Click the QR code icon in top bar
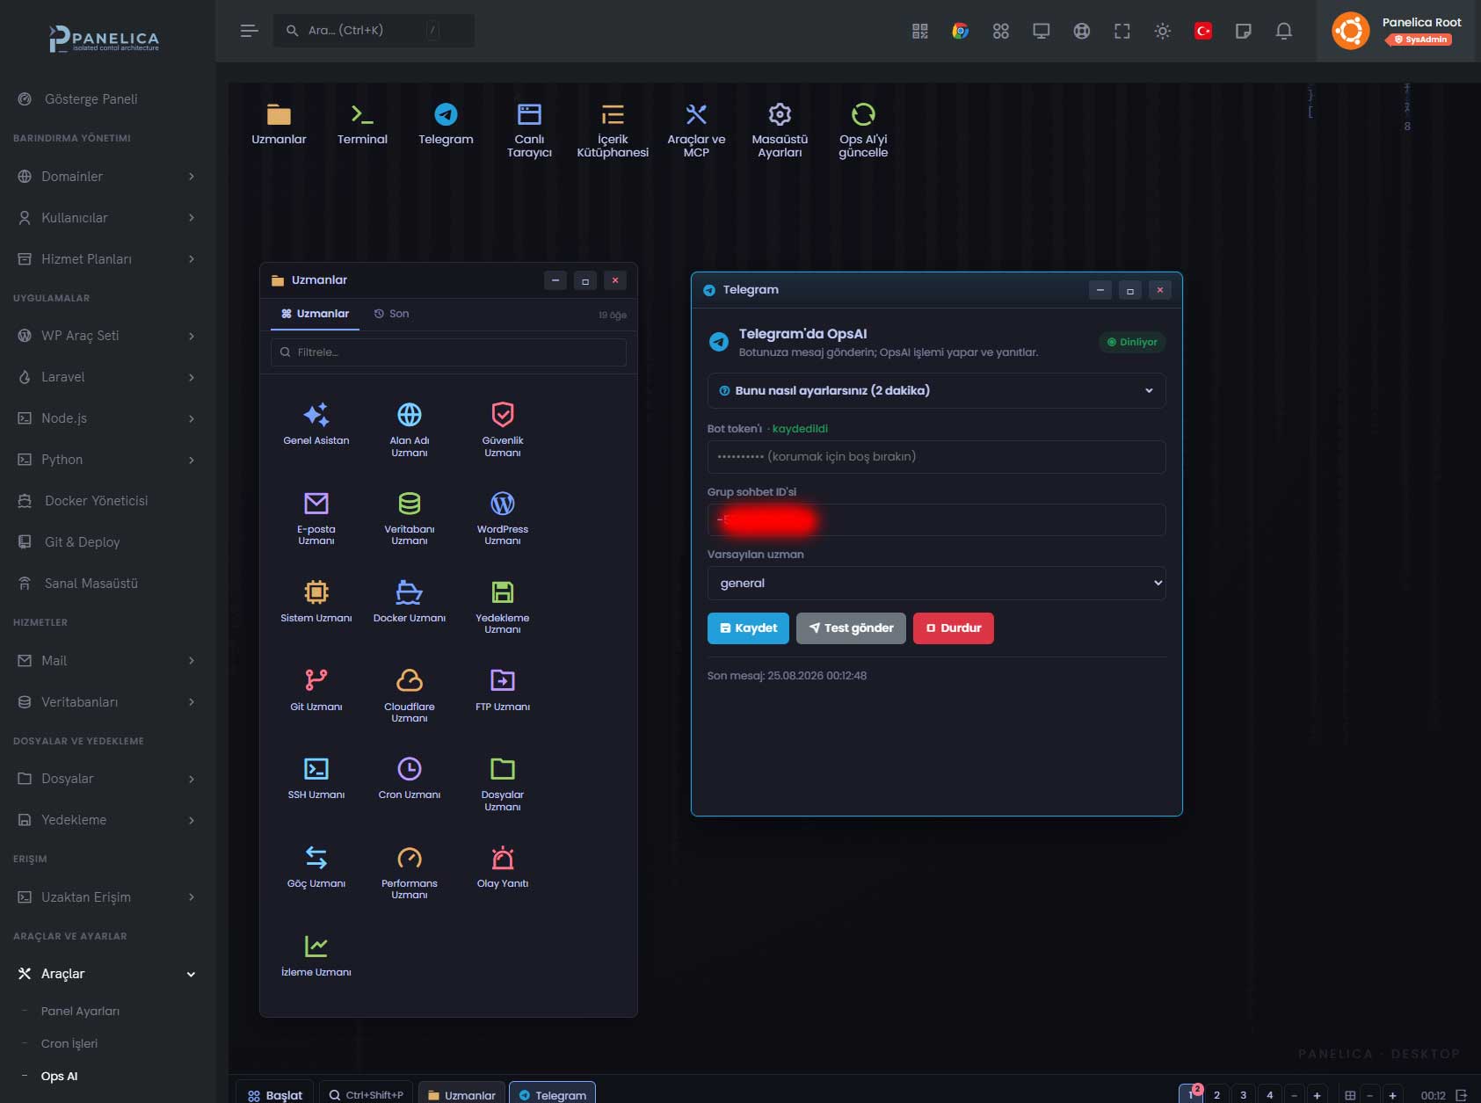The height and width of the screenshot is (1103, 1481). click(920, 31)
